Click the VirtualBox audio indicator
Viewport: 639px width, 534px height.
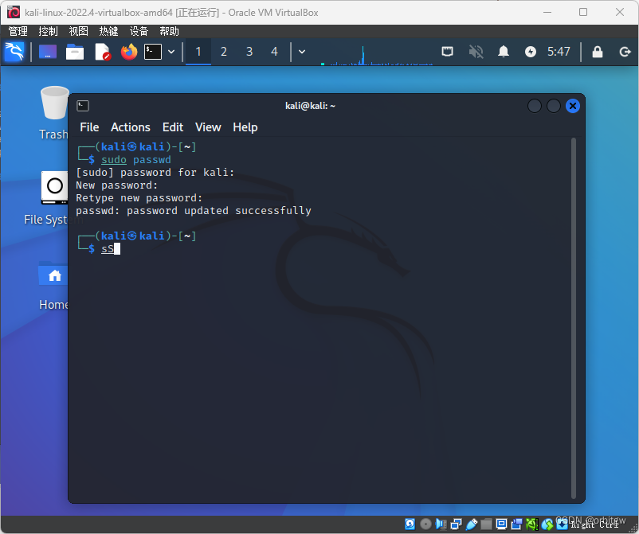(x=441, y=524)
